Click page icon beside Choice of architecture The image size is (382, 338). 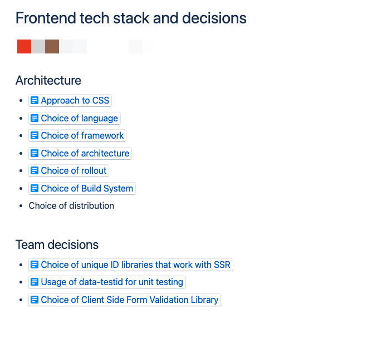(35, 153)
